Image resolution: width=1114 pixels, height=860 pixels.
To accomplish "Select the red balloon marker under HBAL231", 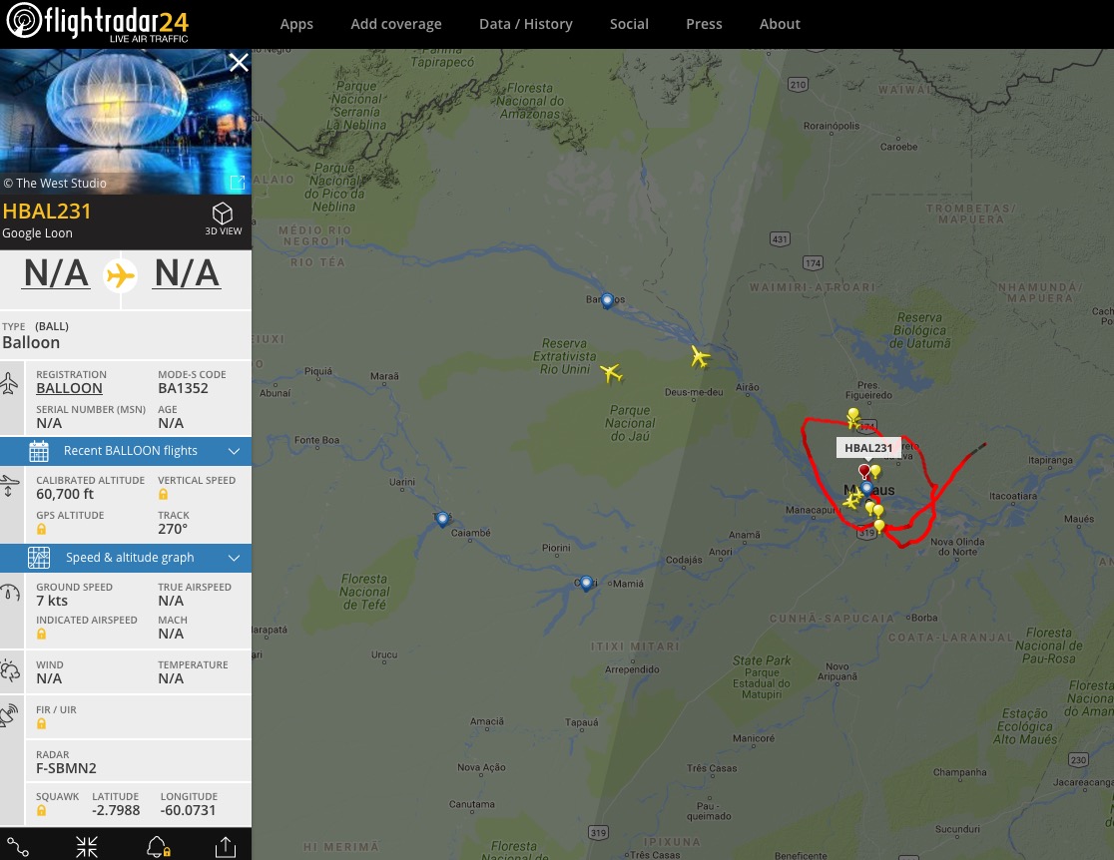I will 863,472.
